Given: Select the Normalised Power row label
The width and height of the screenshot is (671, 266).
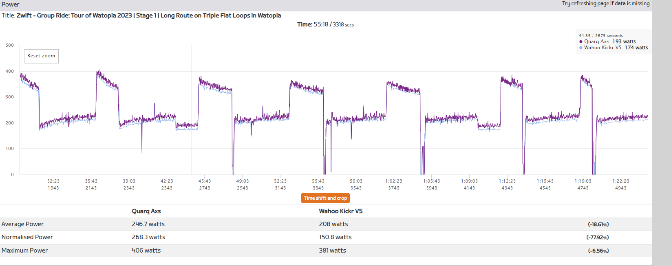Looking at the screenshot, I should (x=27, y=237).
